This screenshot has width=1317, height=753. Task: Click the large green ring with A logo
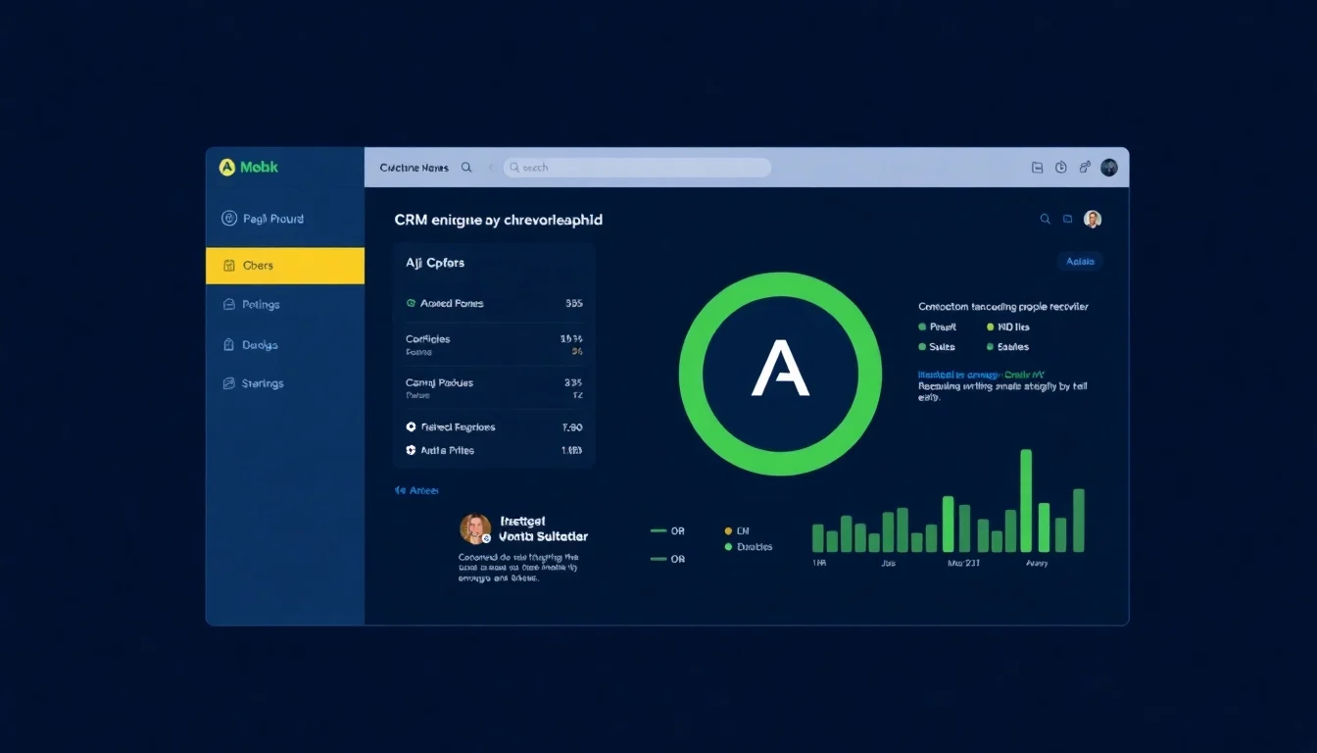[780, 374]
